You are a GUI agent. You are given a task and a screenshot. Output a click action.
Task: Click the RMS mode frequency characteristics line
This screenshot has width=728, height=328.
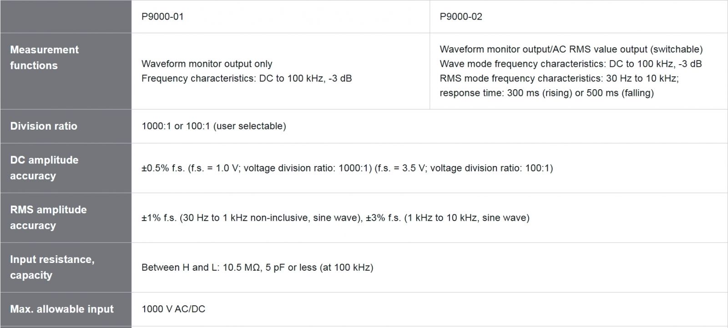coord(559,78)
